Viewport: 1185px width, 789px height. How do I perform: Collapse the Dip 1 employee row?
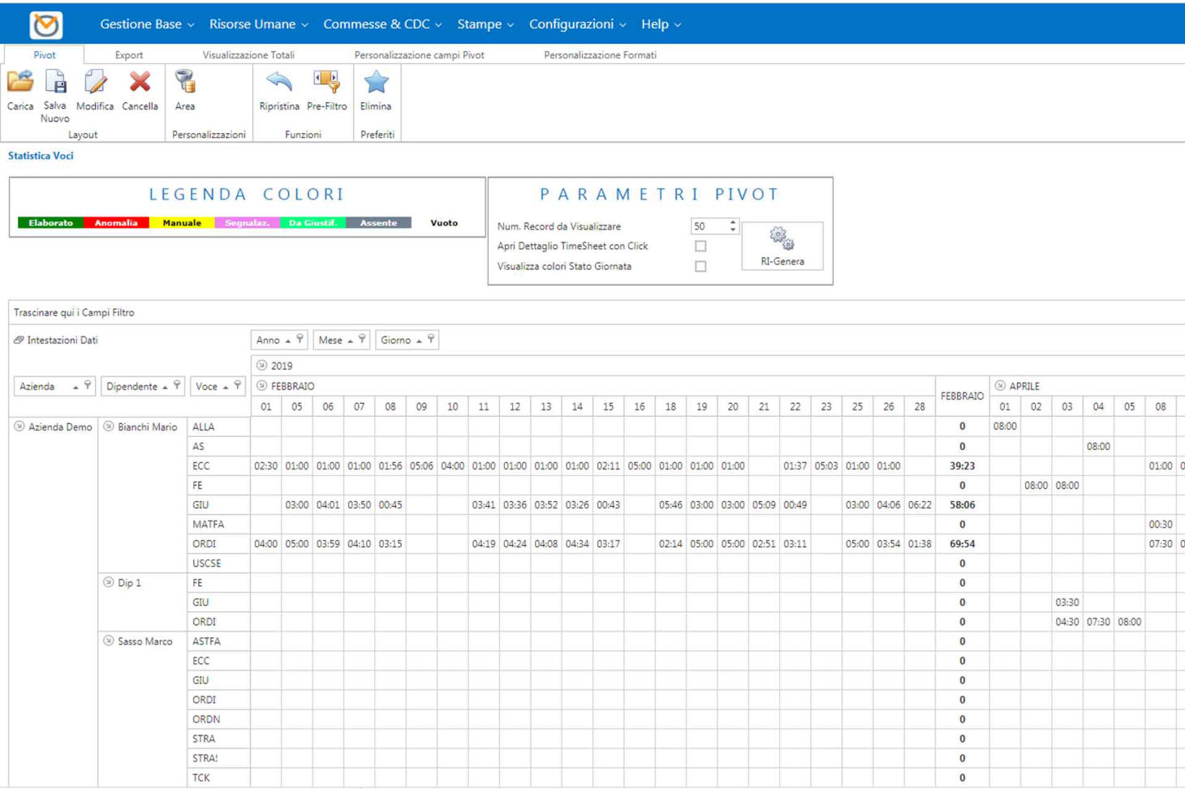coord(109,582)
